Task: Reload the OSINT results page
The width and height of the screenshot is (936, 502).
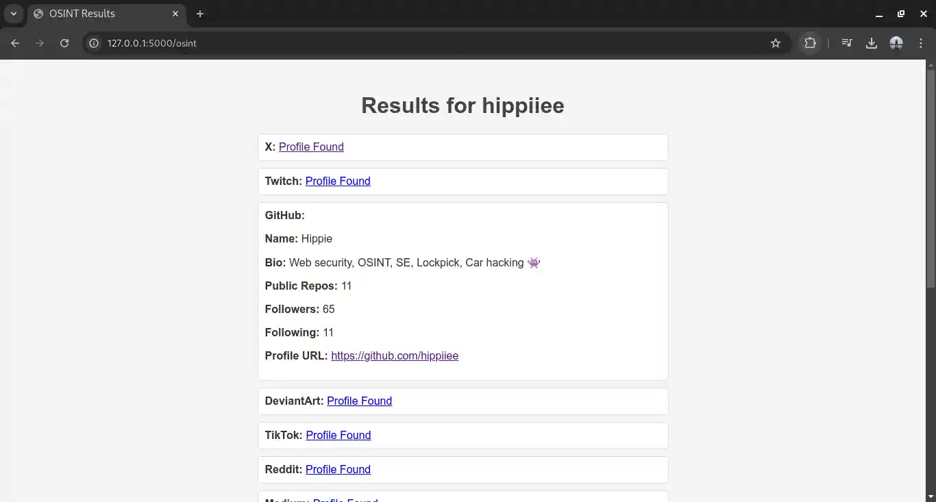Action: coord(64,43)
